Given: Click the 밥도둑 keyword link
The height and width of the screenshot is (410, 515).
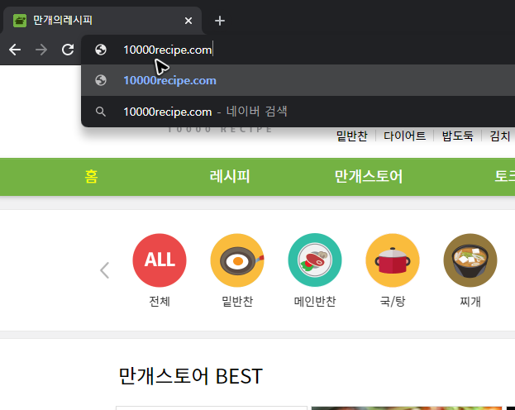Looking at the screenshot, I should tap(457, 136).
